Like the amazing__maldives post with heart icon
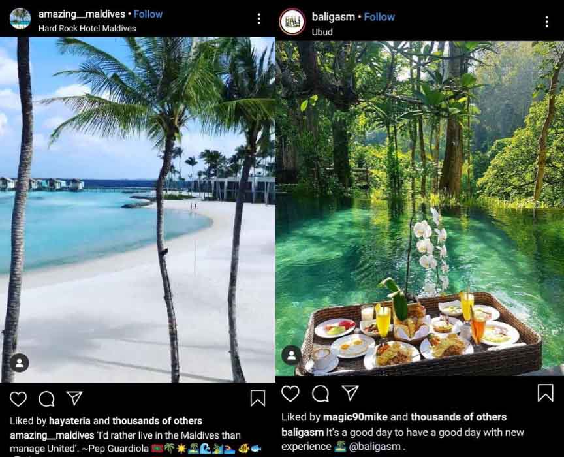Screen dimensions: 564x457 pyautogui.click(x=18, y=399)
